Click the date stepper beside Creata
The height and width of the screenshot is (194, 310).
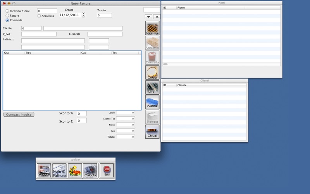coord(83,15)
